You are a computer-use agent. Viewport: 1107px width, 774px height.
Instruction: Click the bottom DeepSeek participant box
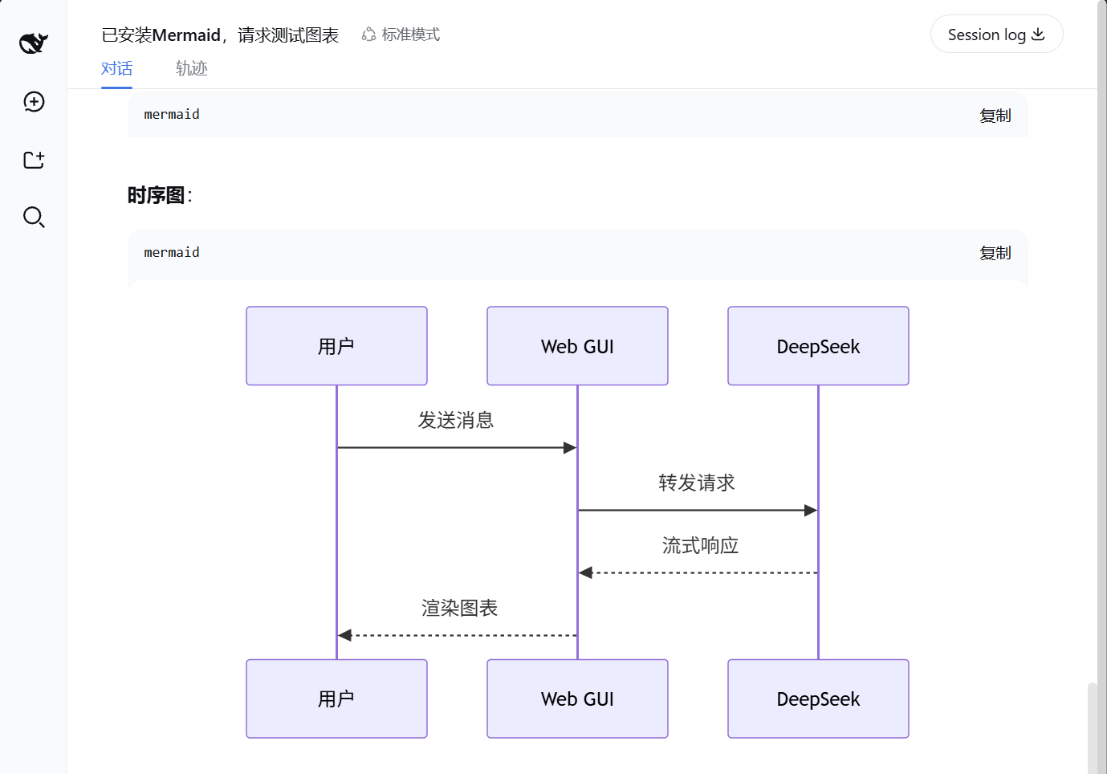click(x=818, y=699)
